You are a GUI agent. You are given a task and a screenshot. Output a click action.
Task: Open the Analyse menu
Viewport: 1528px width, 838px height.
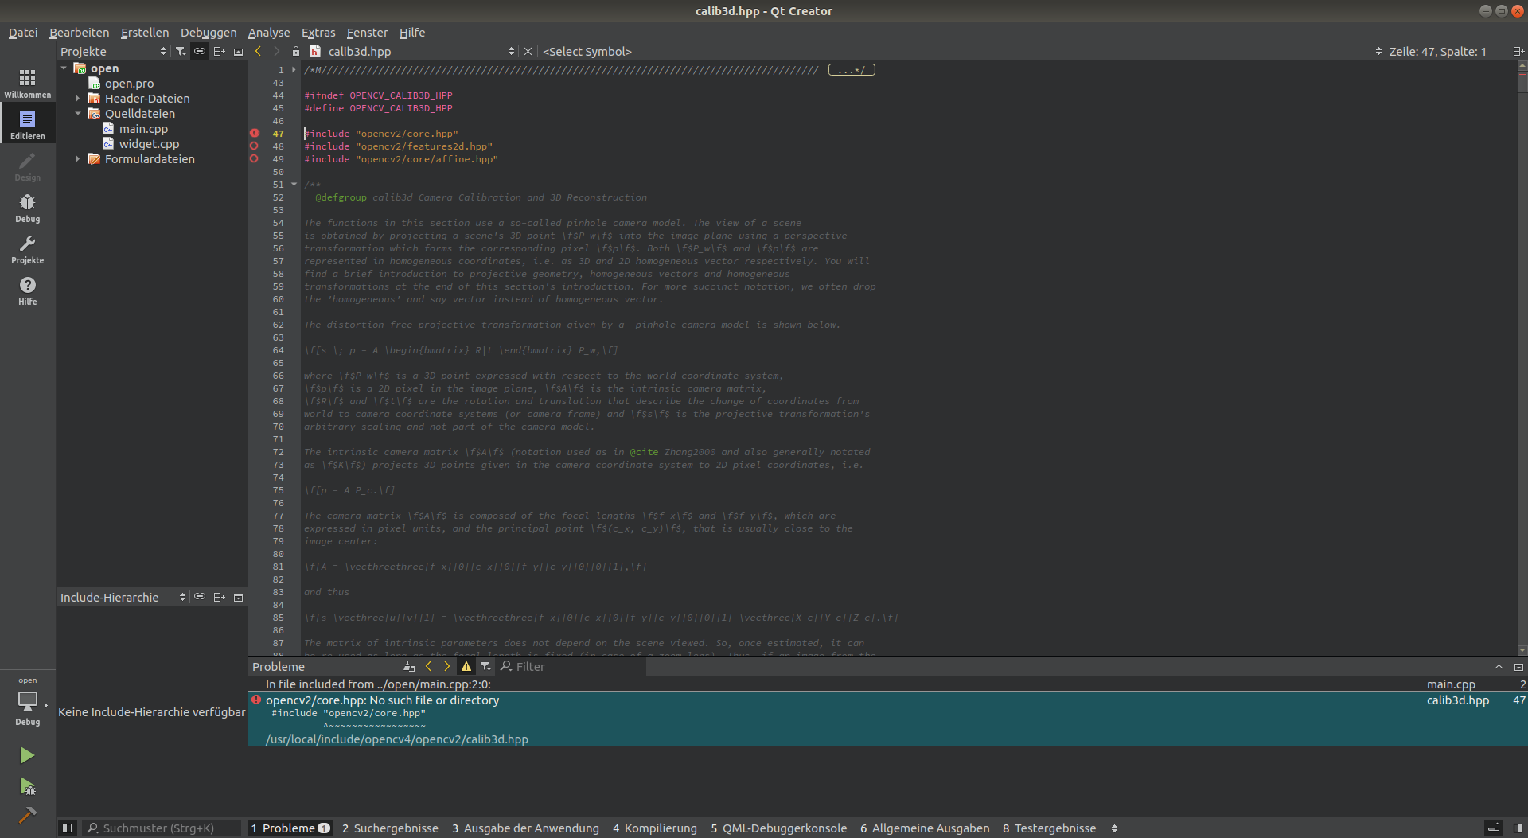pyautogui.click(x=269, y=33)
